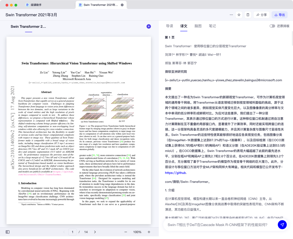Go to previous page arrow
This screenshot has height=239, width=293.
click(x=64, y=232)
